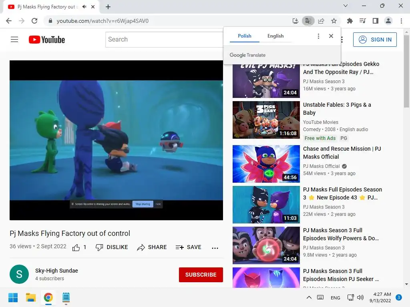Open File Explorer from taskbar
Screen dimensions: 410x307
click(x=30, y=297)
